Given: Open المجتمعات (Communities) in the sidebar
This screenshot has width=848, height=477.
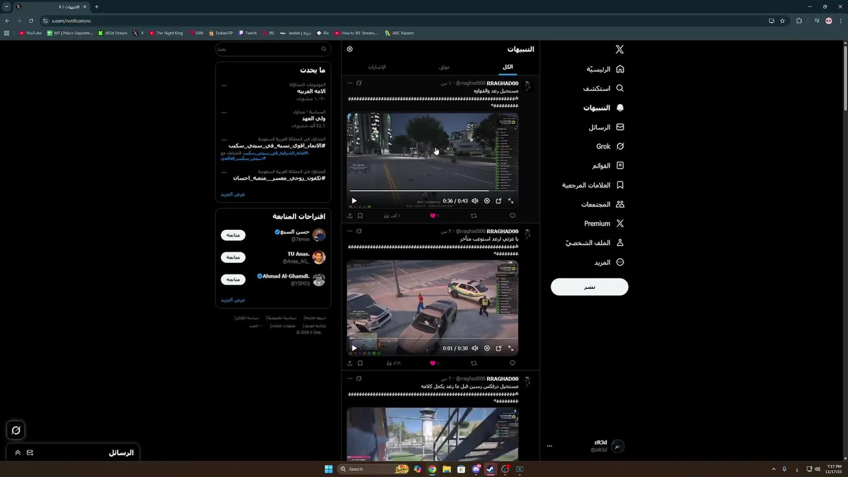Looking at the screenshot, I should [x=603, y=204].
